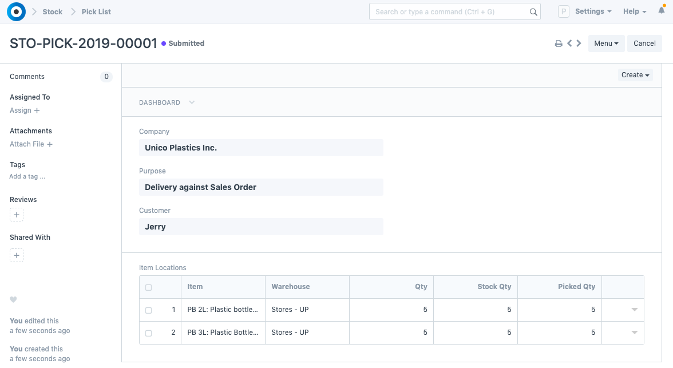Check the row 2 PB 3L checkbox
The image size is (673, 368).
click(x=149, y=333)
